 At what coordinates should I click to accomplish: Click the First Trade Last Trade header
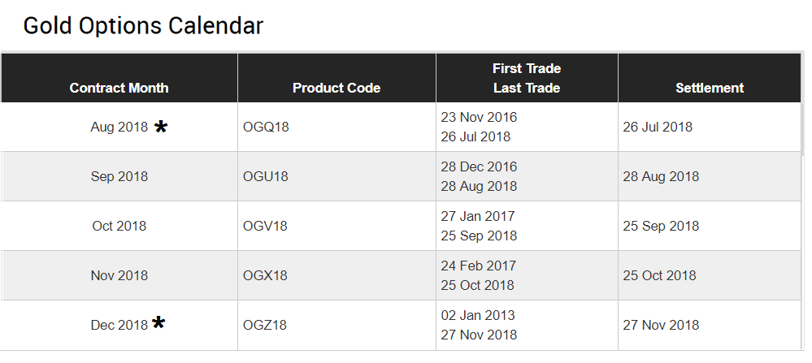[527, 78]
